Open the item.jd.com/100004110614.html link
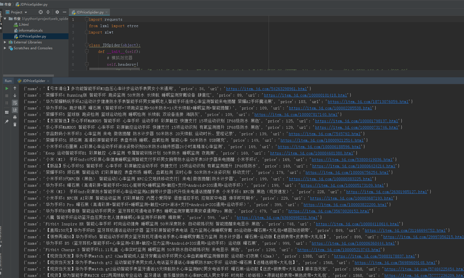Image resolution: width=464 pixels, height=278 pixels. pos(357,224)
